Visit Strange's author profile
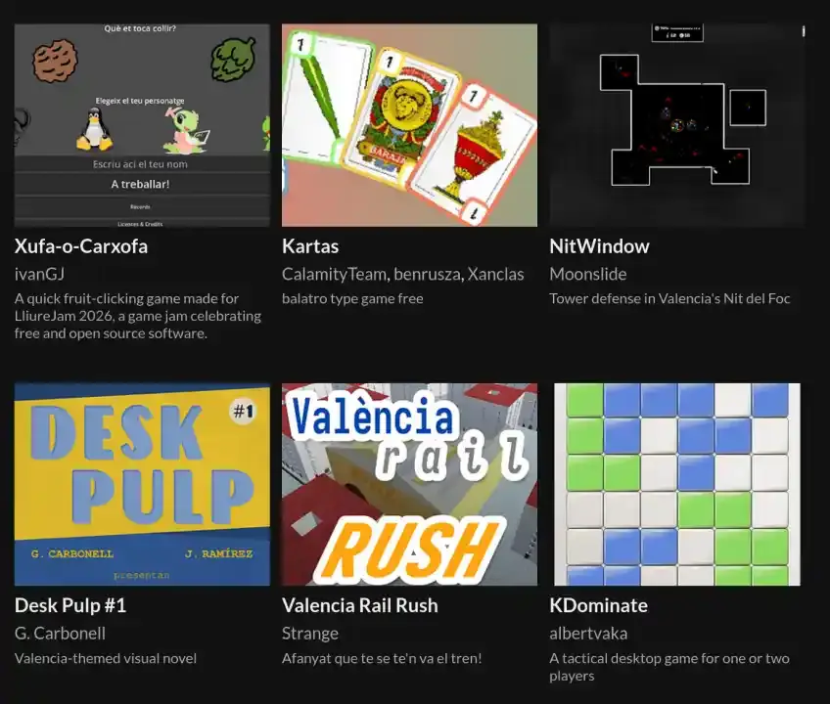 coord(310,634)
